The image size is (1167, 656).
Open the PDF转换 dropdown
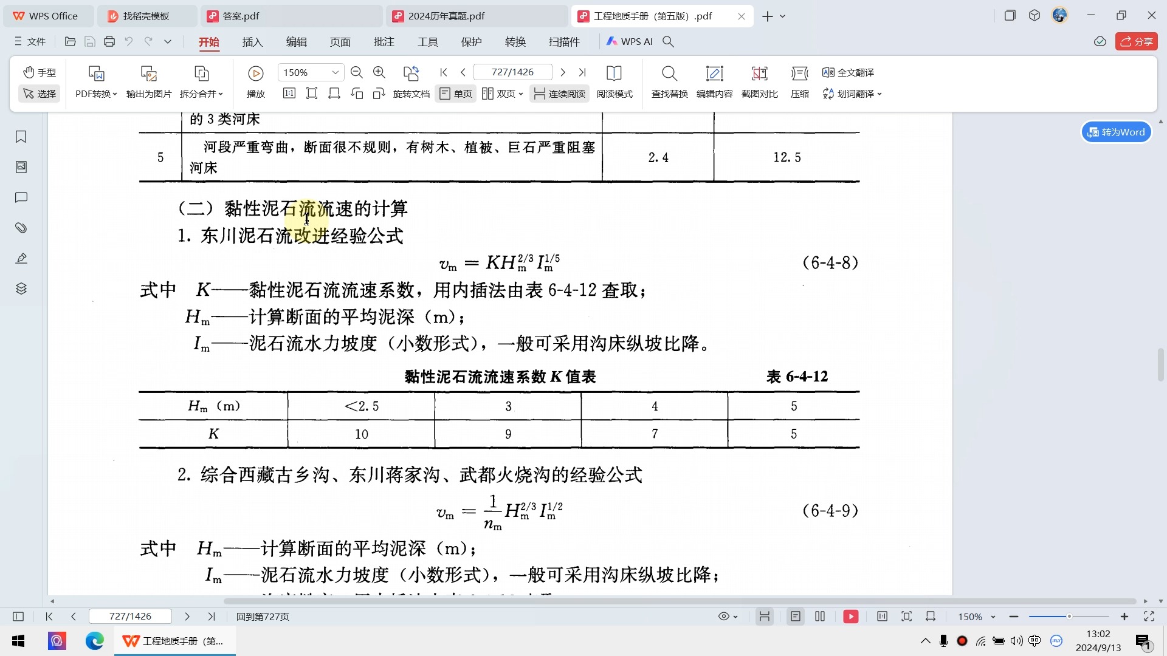(x=96, y=94)
